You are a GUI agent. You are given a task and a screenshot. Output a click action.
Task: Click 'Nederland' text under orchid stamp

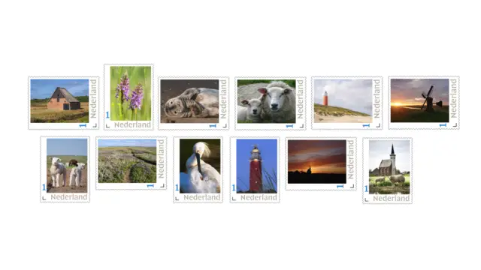pos(132,125)
